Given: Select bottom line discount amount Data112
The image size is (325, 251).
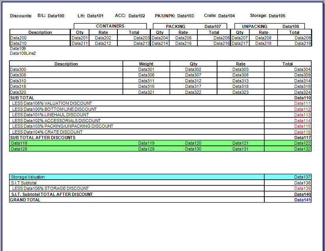Looking at the screenshot, I should 303,109.
